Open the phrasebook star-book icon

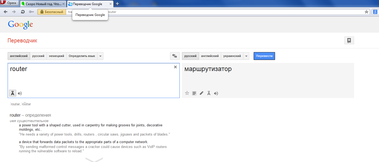coord(349,40)
